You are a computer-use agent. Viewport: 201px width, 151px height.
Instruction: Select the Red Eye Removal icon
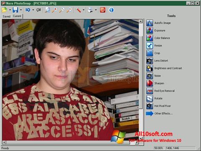click(x=149, y=91)
